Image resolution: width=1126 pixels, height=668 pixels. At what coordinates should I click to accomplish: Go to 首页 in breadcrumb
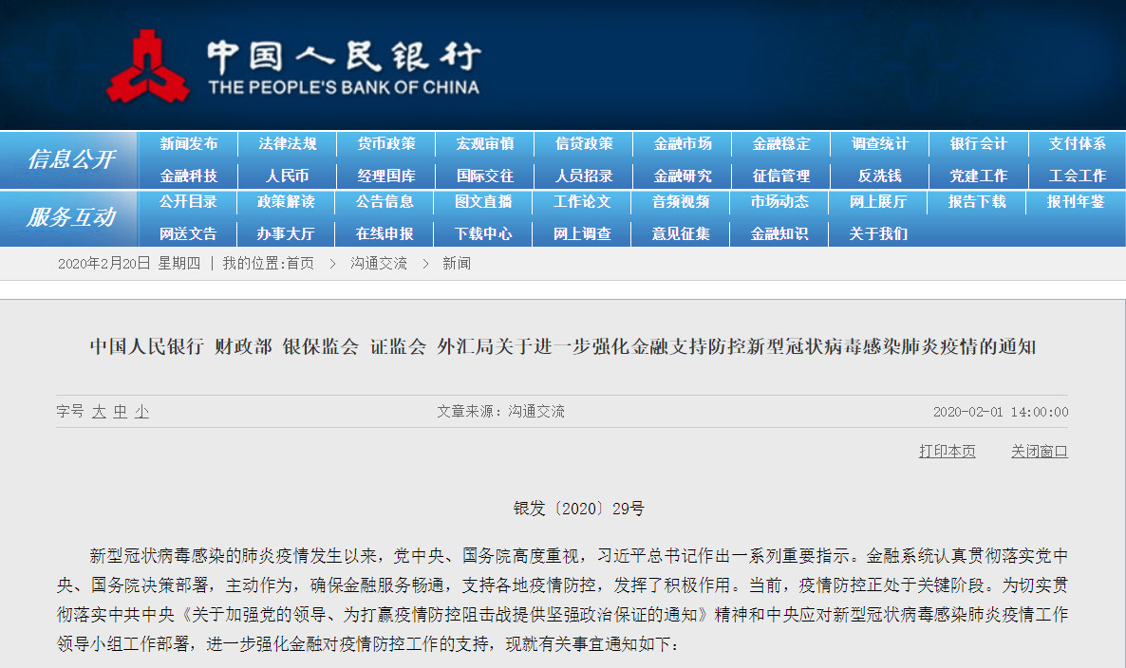point(300,264)
